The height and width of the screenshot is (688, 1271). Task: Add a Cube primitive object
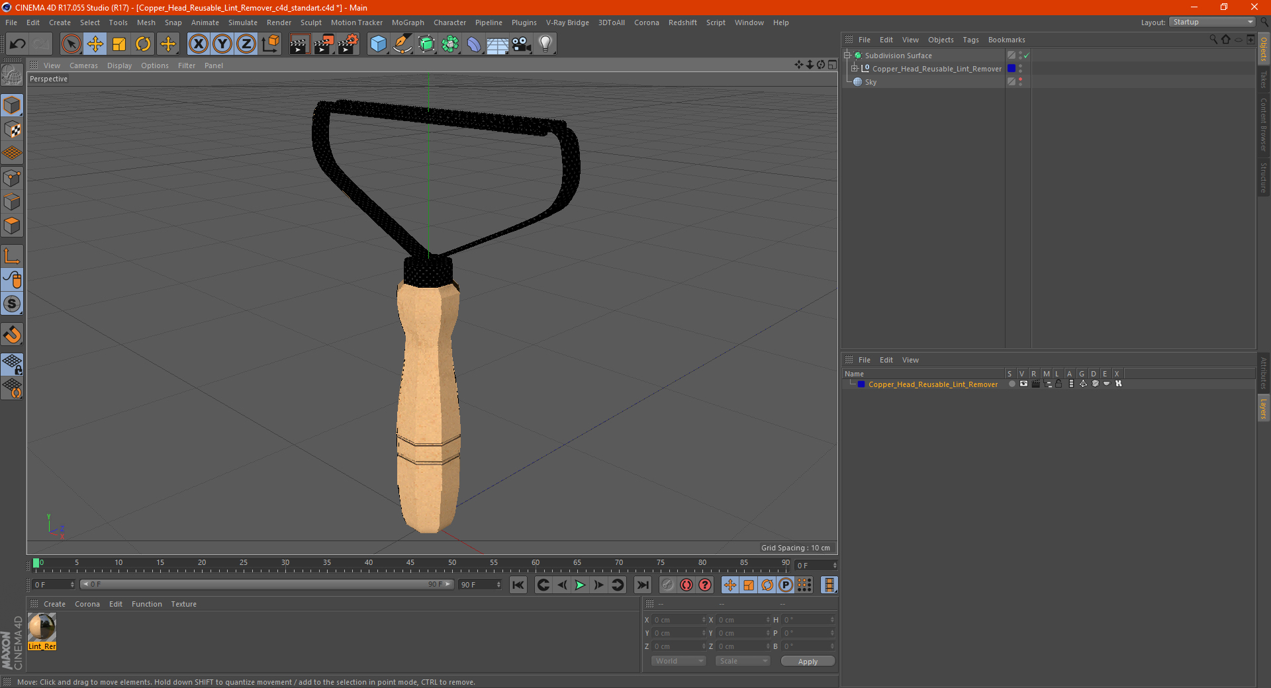[x=378, y=44]
